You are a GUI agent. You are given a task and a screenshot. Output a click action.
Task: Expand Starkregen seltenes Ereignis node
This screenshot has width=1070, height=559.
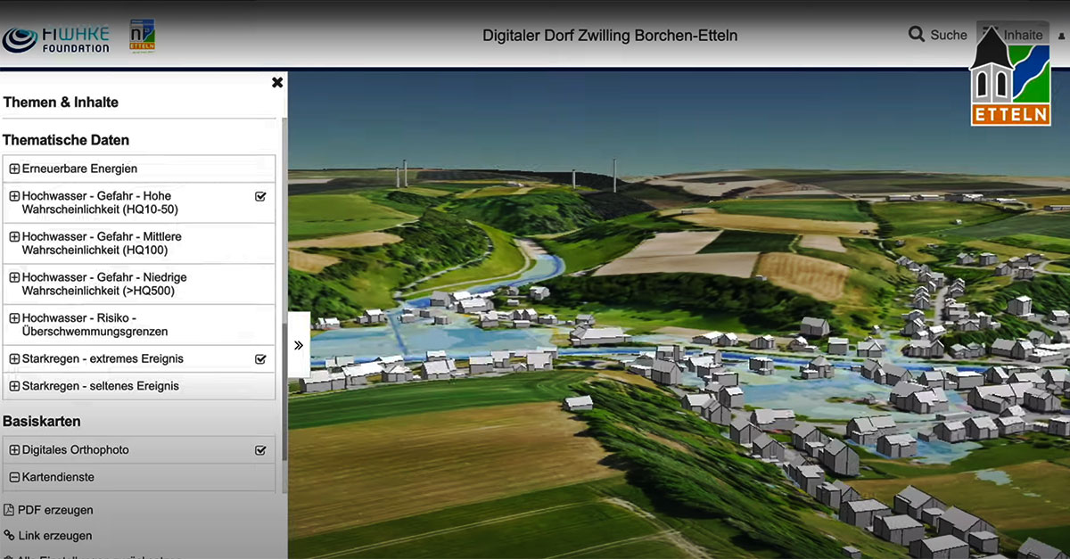14,386
